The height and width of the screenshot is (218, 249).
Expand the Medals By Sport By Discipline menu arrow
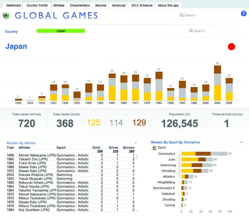pyautogui.click(x=241, y=142)
